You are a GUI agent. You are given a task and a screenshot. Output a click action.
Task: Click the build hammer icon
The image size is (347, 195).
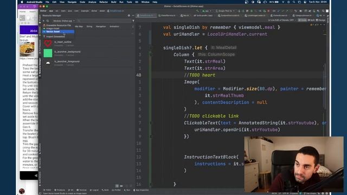point(197,11)
